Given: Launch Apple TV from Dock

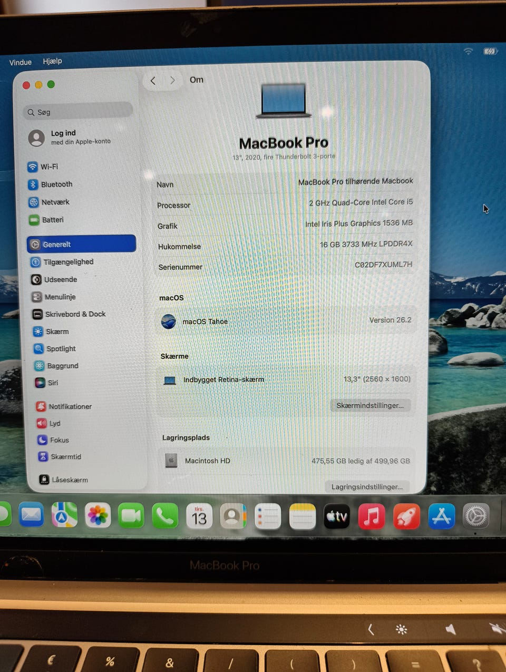Looking at the screenshot, I should click(336, 517).
